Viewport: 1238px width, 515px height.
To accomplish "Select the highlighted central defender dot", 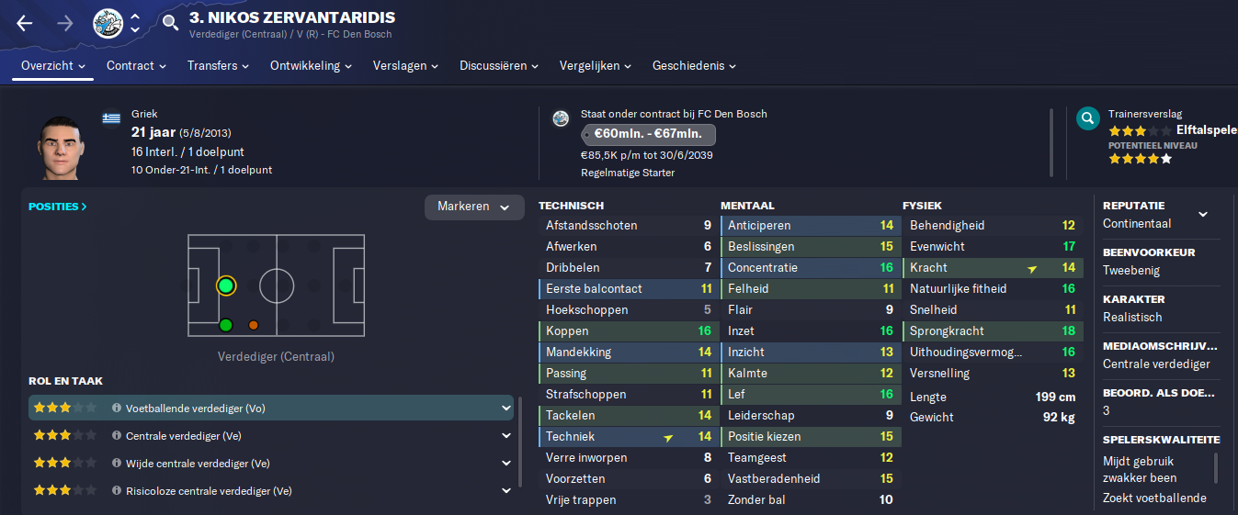I will point(226,285).
